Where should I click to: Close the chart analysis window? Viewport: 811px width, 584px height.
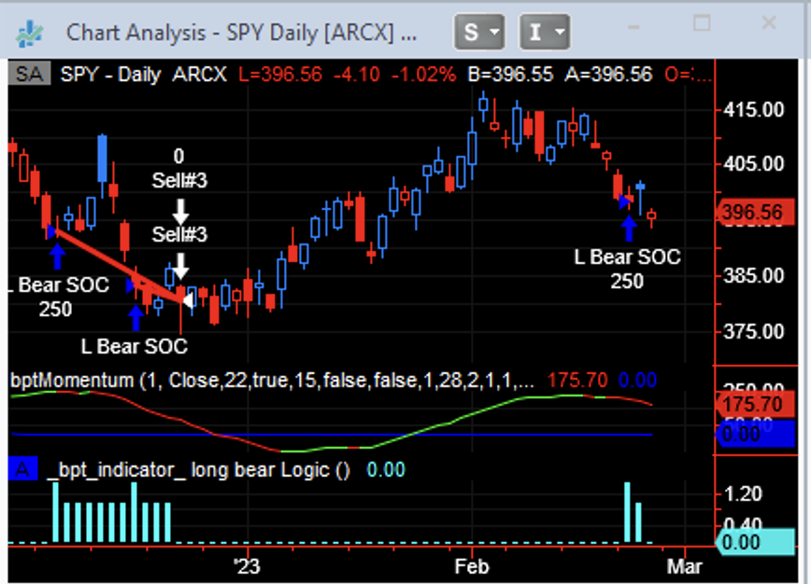(769, 23)
